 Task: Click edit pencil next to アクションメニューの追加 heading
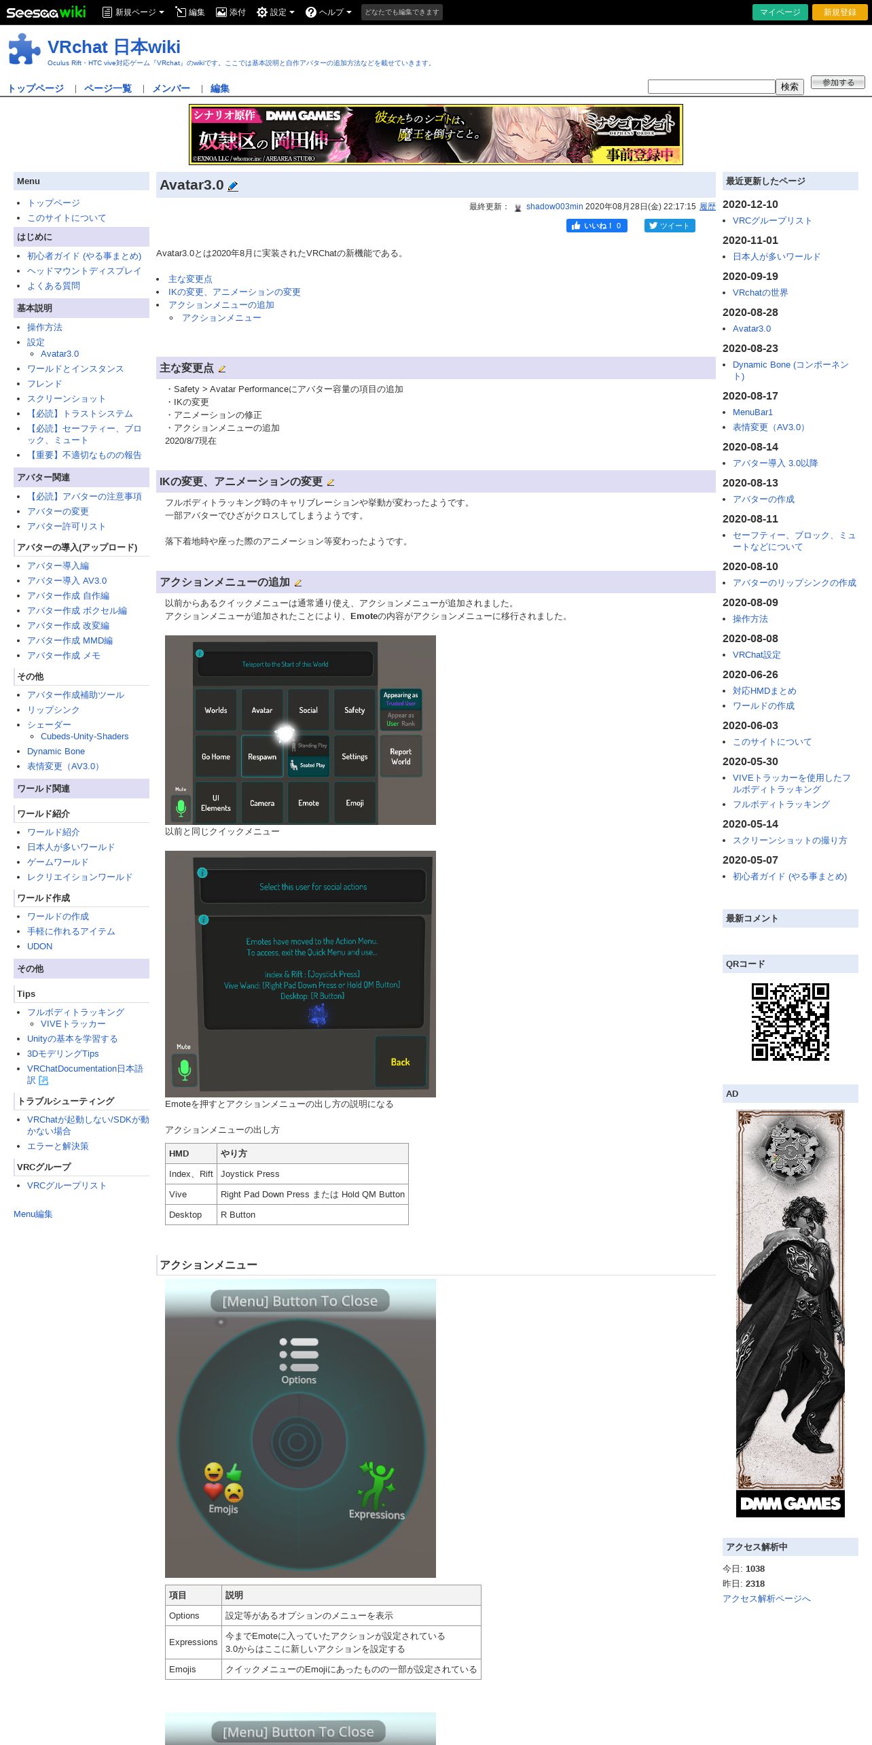(297, 583)
